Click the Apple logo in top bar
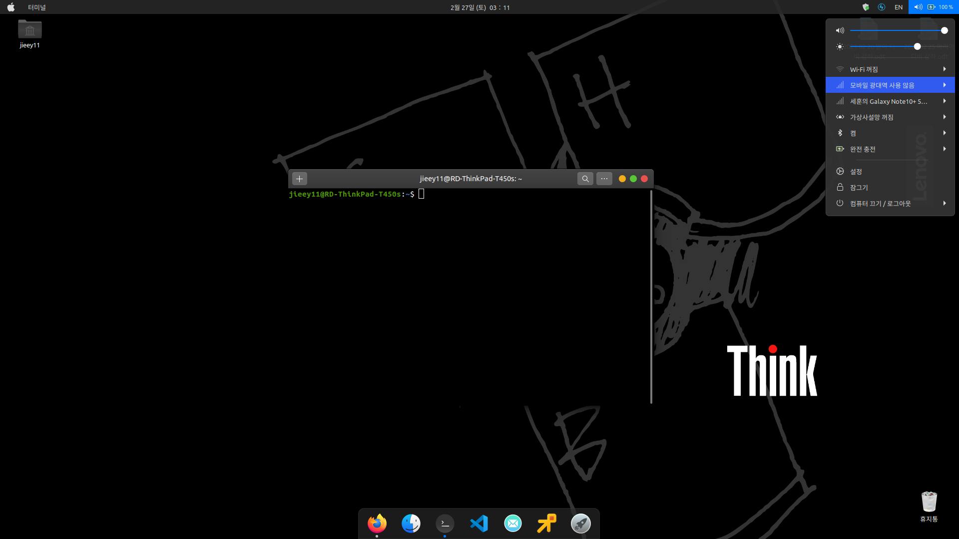Viewport: 959px width, 539px height. pyautogui.click(x=11, y=7)
